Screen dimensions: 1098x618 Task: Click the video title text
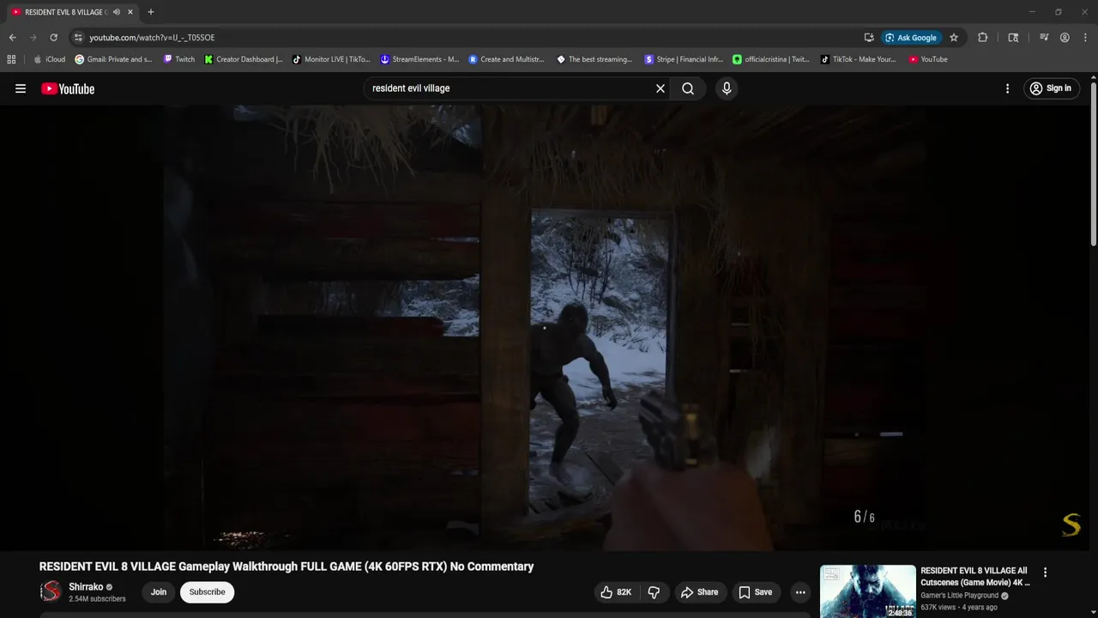pos(287,566)
